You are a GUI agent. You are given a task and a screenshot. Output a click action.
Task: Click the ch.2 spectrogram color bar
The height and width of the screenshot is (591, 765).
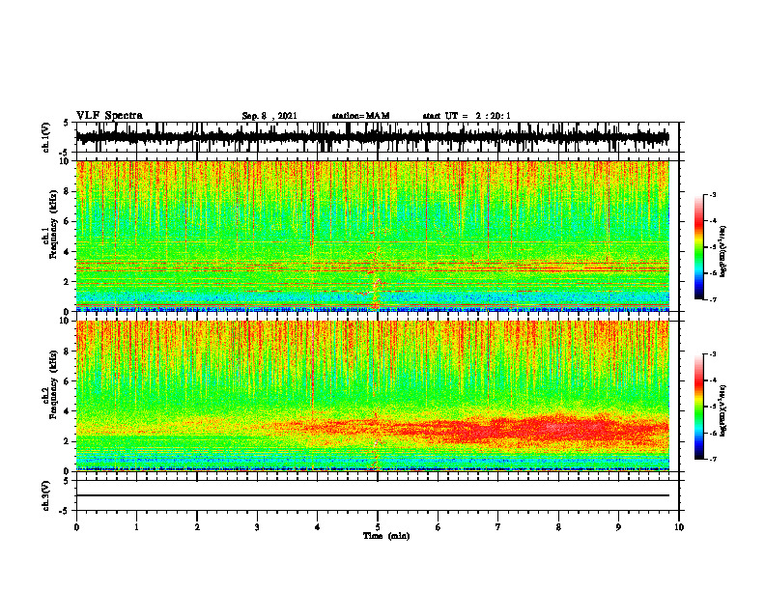click(x=698, y=407)
